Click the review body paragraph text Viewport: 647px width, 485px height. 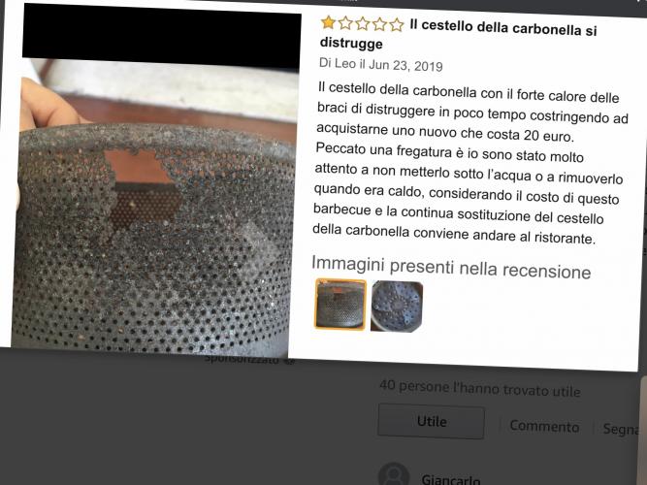pyautogui.click(x=470, y=163)
